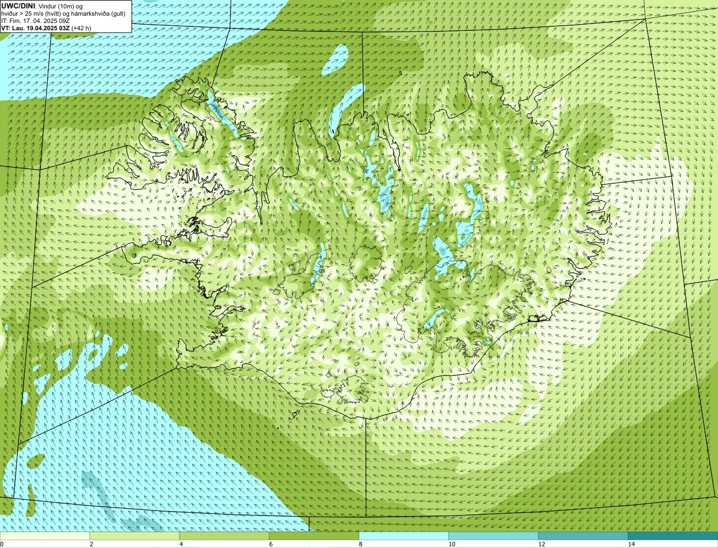Viewport: 718px width, 548px height.
Task: Click the '4' tick label on the color scale
Action: (x=181, y=544)
